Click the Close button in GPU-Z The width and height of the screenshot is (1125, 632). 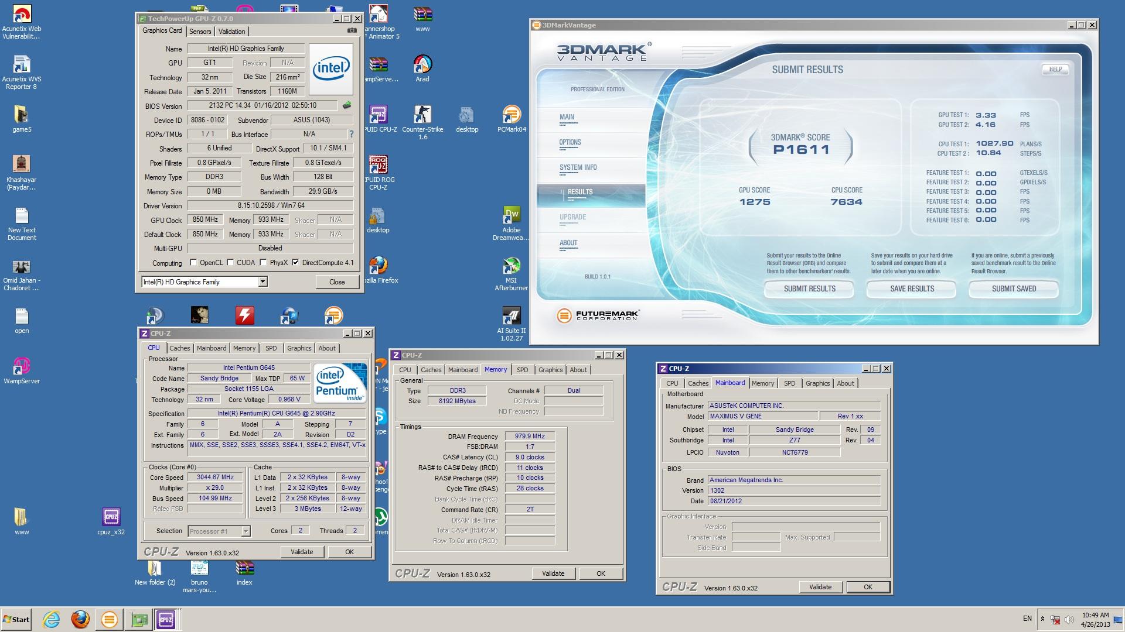coord(337,282)
